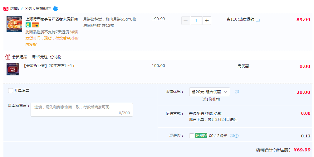Click the 给卖家留言 message text box
Image resolution: width=314 pixels, height=157 pixels.
coord(82,110)
